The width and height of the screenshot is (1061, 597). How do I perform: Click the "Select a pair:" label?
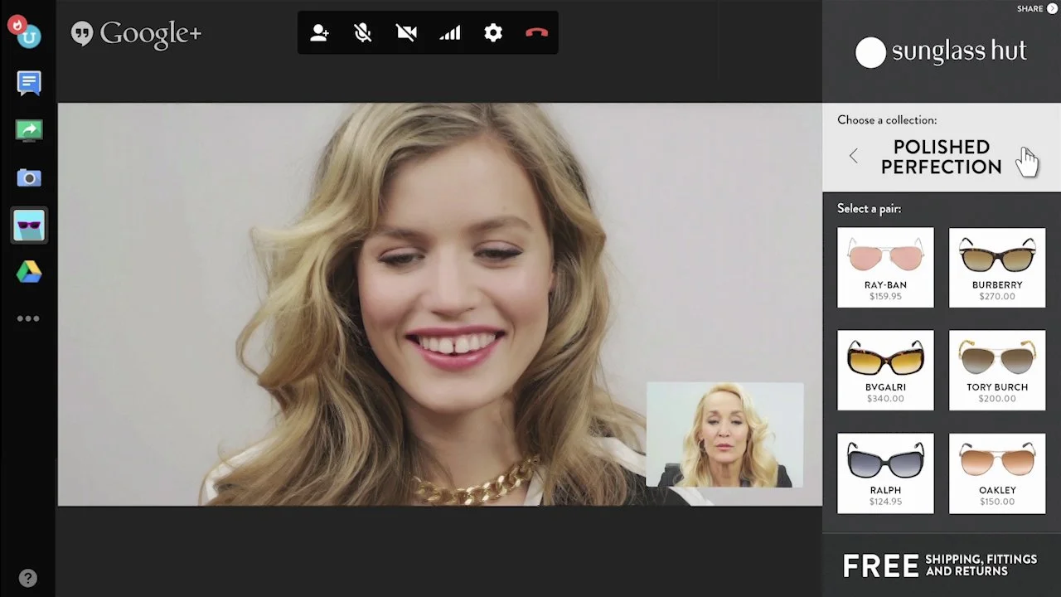869,209
